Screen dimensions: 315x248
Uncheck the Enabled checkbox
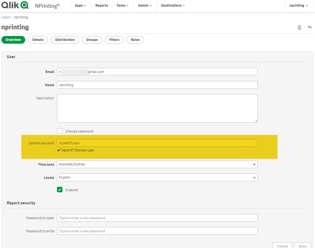pyautogui.click(x=60, y=190)
